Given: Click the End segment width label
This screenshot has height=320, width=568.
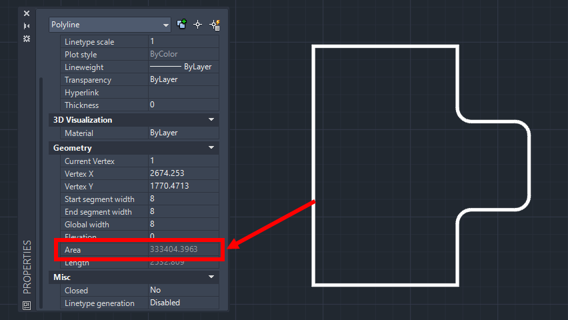Looking at the screenshot, I should 98,211.
